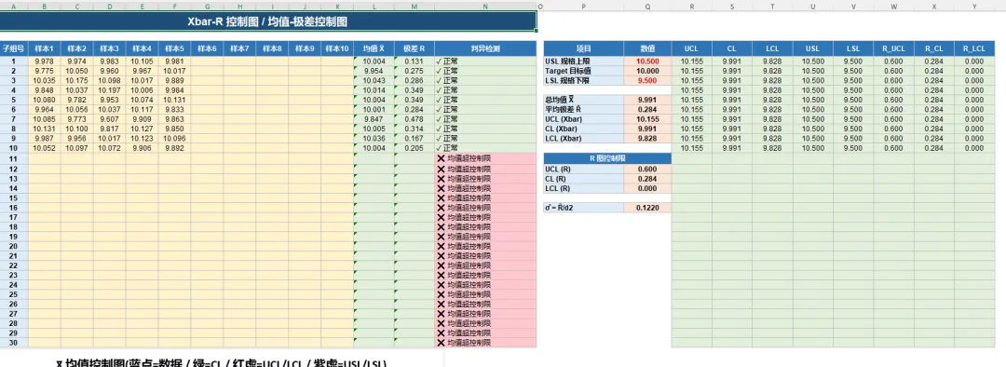Click the 样本1 column header cell
Screen dimensions: 1006x367
tap(45, 48)
